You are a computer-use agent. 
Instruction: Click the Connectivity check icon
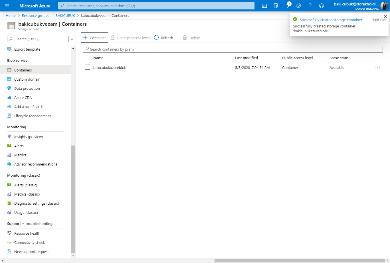click(9, 242)
